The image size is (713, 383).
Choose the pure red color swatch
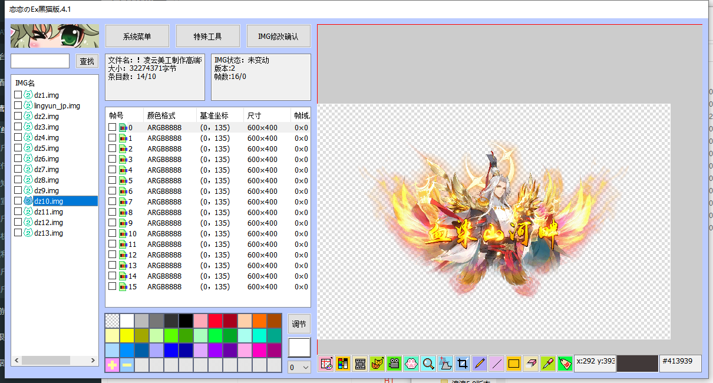(x=215, y=321)
